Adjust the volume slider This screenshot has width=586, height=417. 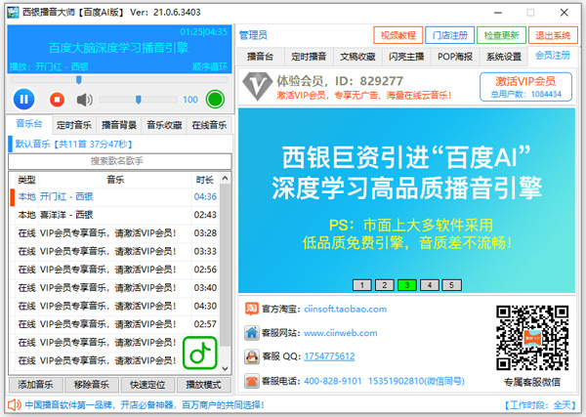[x=139, y=100]
